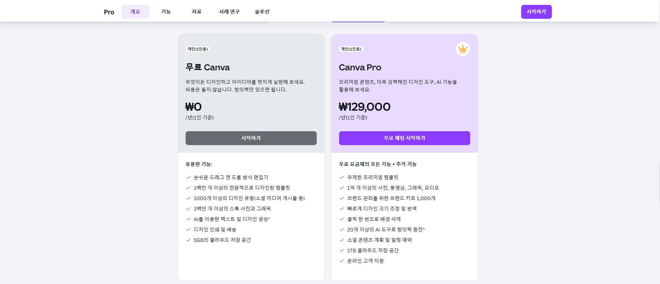Viewport: 660px width, 284px height.
Task: Click the checkmark beside "5GB의 클라우드 저장 공간"
Action: (x=188, y=240)
